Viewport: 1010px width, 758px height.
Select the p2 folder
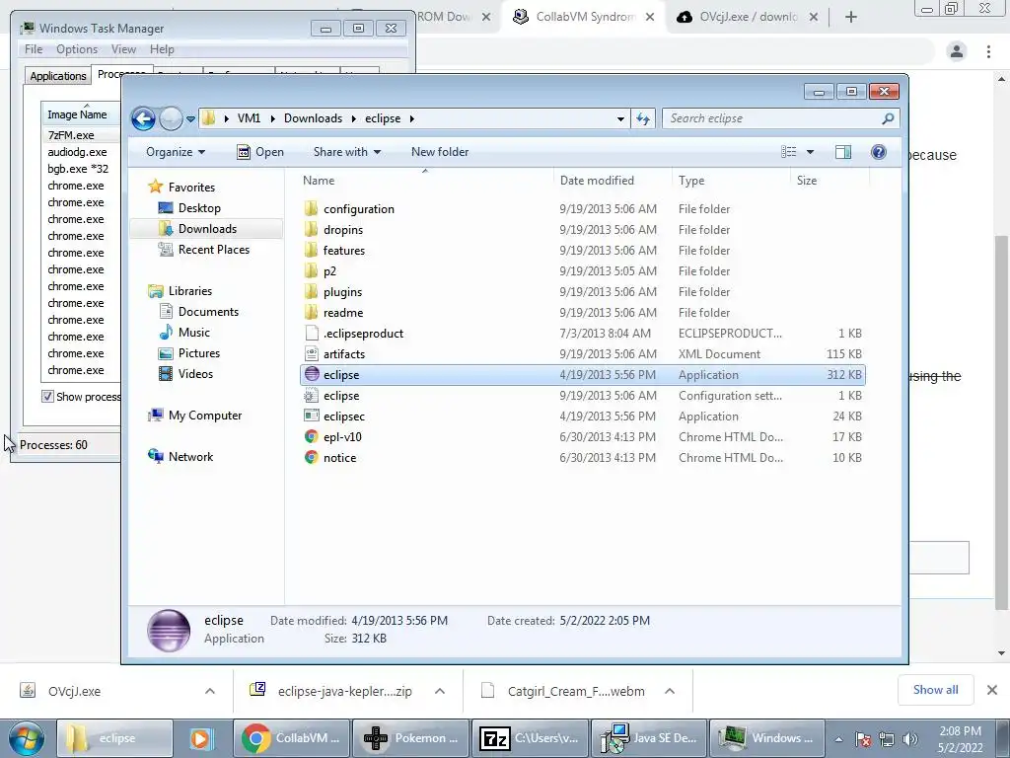coord(329,270)
